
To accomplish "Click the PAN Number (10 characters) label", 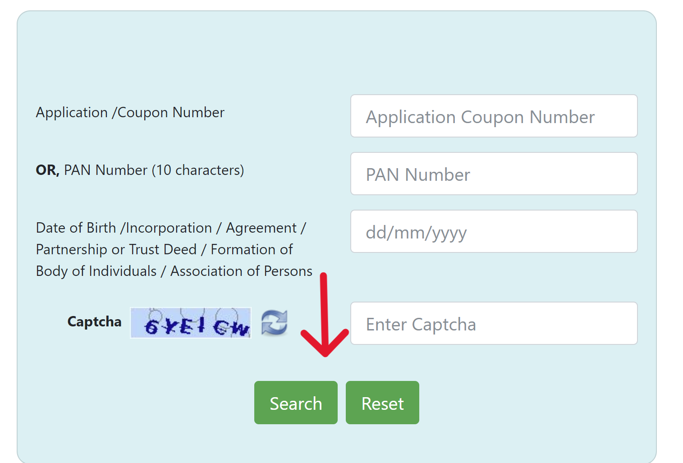I will point(140,170).
